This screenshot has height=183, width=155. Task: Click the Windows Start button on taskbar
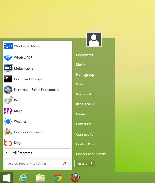6,178
